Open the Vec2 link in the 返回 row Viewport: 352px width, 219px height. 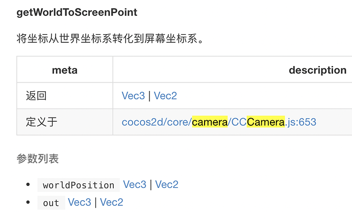[x=165, y=96]
